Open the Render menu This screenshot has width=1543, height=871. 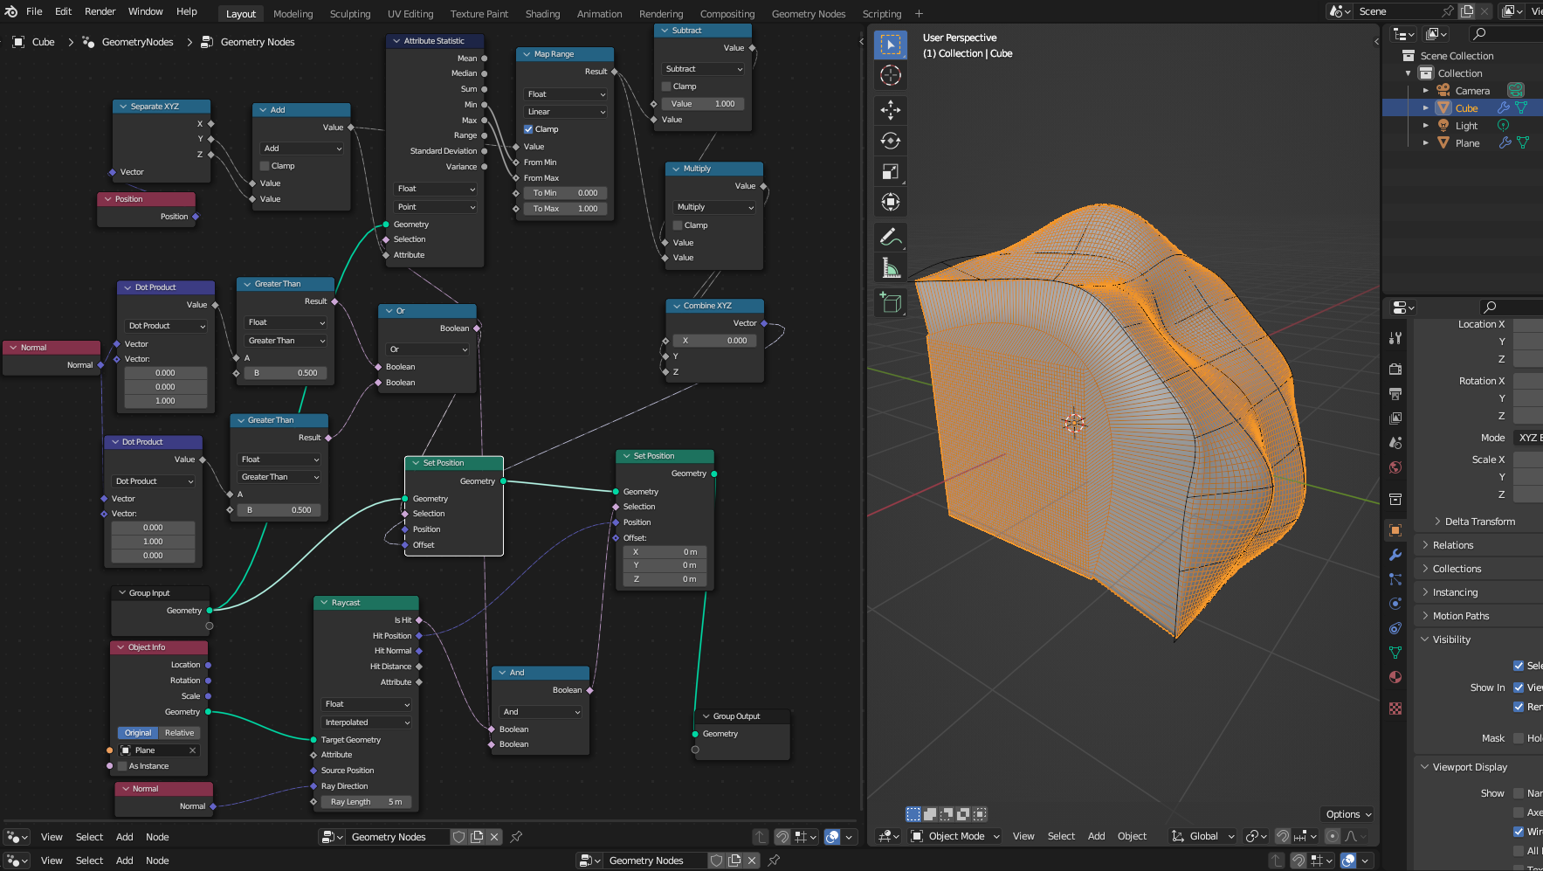click(x=100, y=11)
